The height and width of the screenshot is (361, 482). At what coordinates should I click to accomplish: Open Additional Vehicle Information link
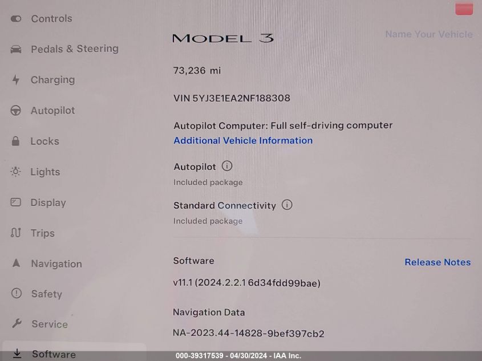pos(243,140)
